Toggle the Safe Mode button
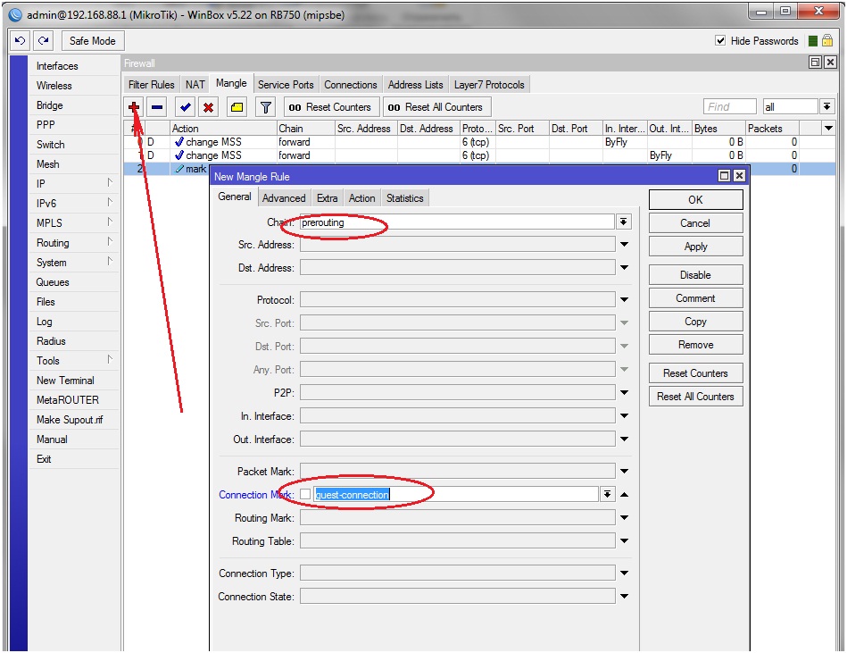The image size is (847, 653). [92, 41]
